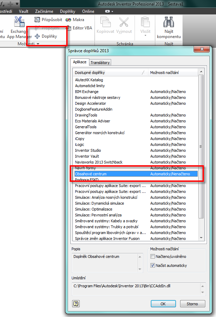Image resolution: width=216 pixels, height=317 pixels.
Task: Select BIM Exchange add-in
Action: click(x=136, y=92)
